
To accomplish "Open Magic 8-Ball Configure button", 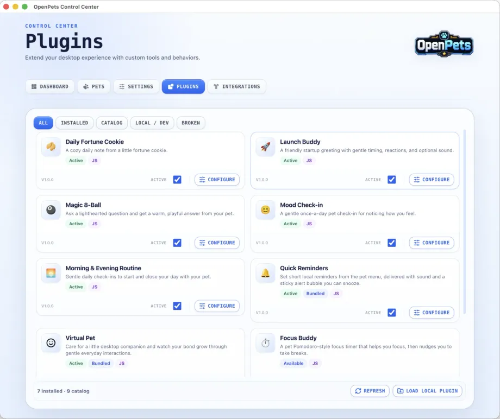I will 217,243.
